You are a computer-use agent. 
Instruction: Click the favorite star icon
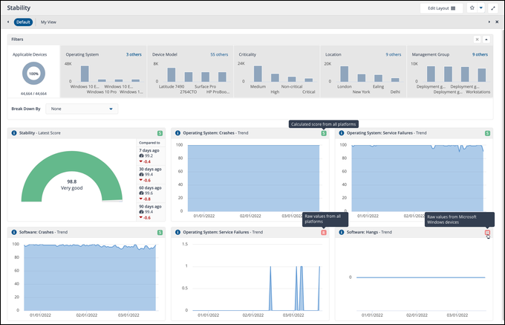(472, 7)
